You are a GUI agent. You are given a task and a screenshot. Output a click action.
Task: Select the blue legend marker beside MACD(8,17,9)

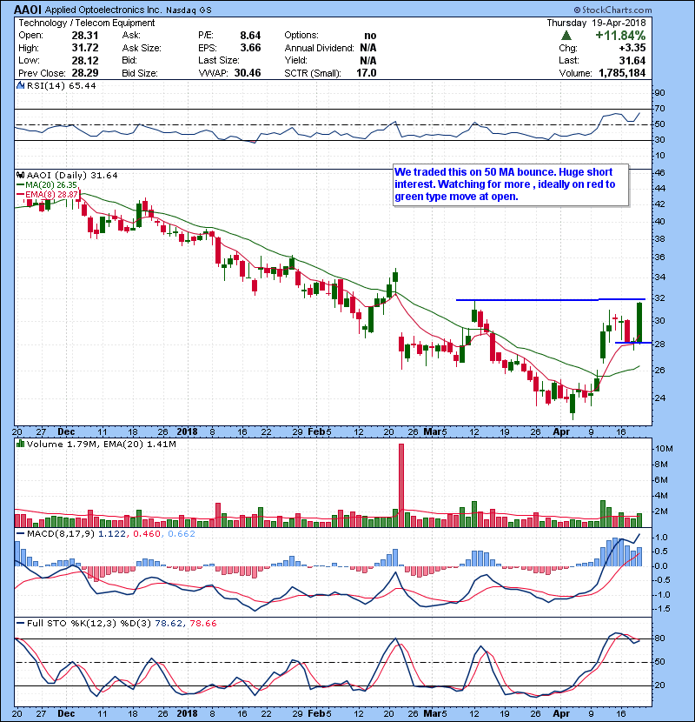[x=21, y=534]
